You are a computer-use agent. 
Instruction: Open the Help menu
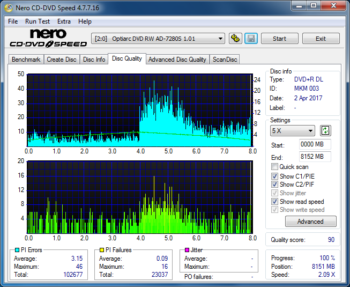pyautogui.click(x=85, y=21)
